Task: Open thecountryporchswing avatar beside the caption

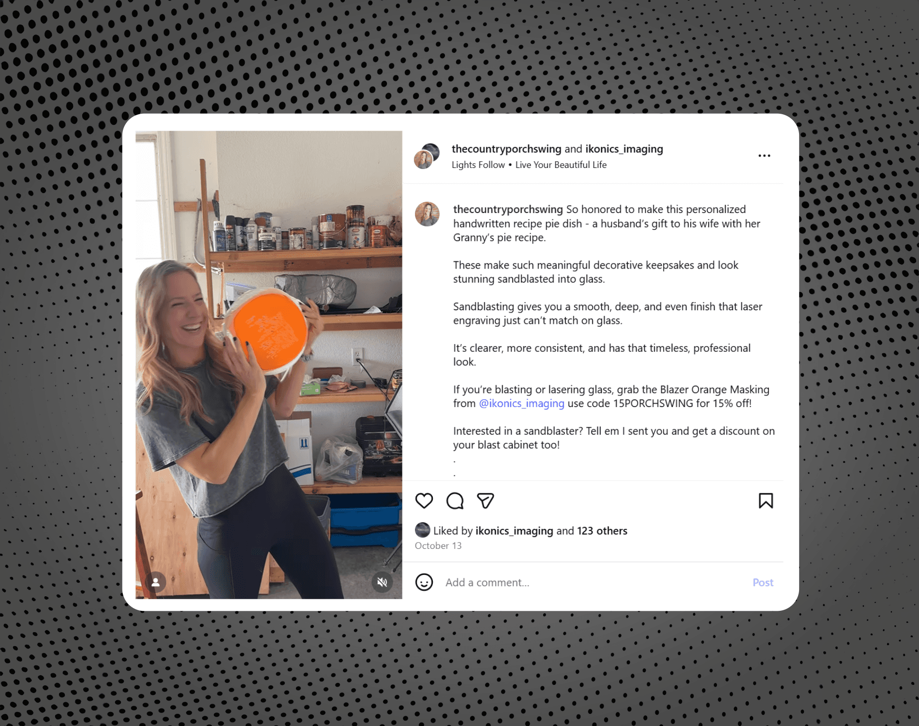Action: pos(427,214)
